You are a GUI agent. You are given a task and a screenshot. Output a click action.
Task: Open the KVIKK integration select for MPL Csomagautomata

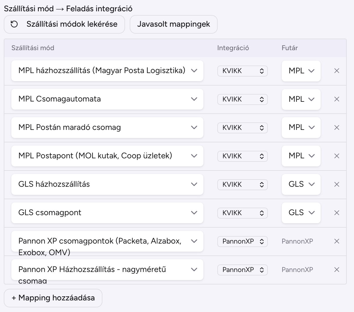[243, 99]
